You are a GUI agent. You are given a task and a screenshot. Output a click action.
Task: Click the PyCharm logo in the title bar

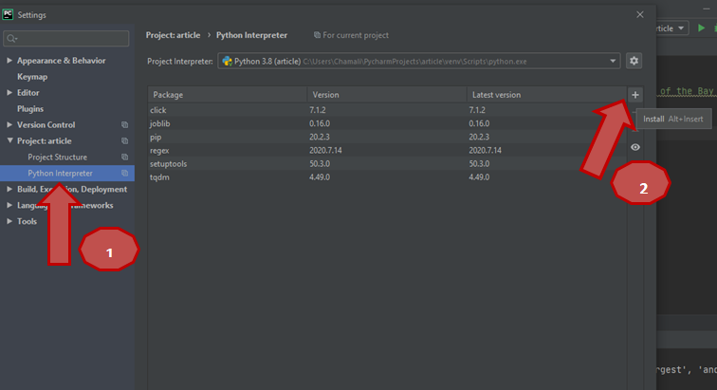[8, 14]
